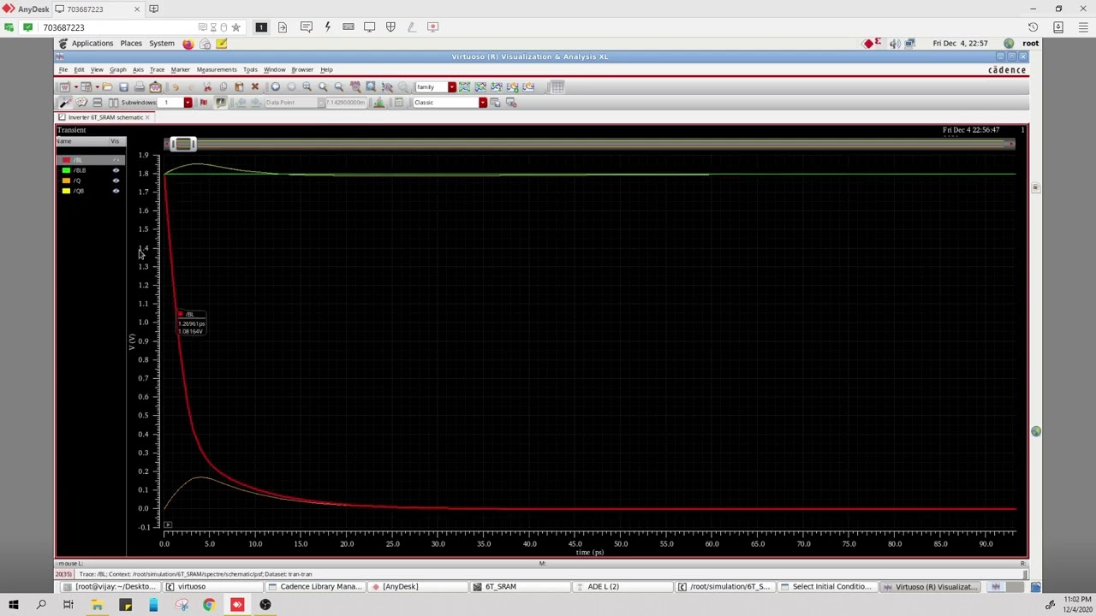Switch to virtuoso taskbar window

213,587
